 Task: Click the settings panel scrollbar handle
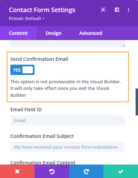click(x=137, y=102)
